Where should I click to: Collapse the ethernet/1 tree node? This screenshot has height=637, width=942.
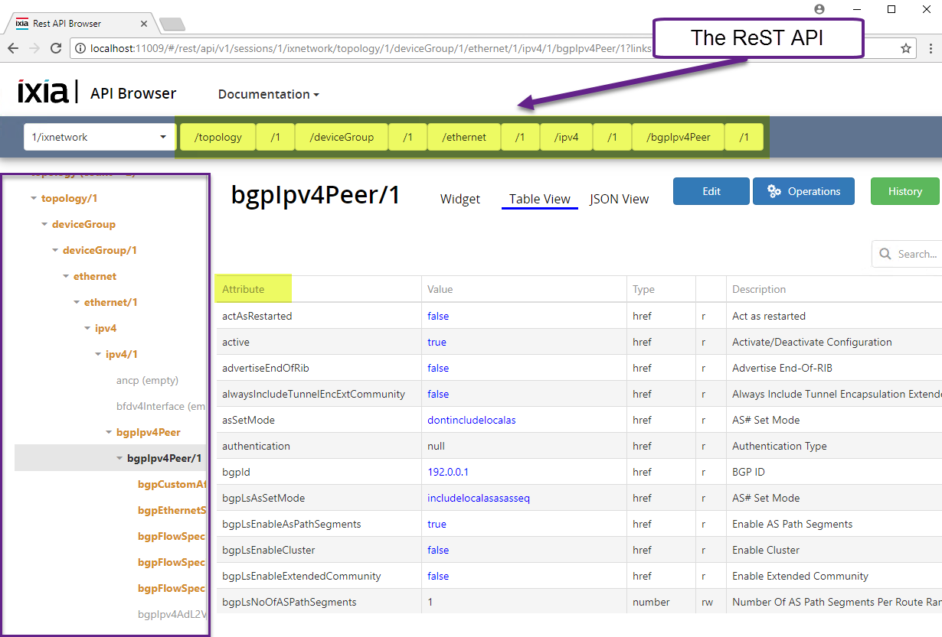(x=77, y=303)
